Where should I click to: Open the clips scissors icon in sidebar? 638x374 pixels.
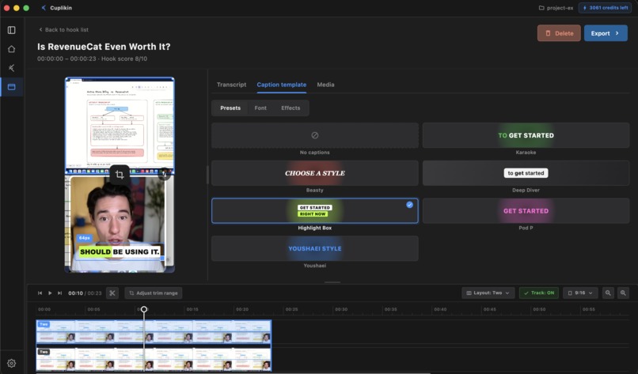point(11,68)
